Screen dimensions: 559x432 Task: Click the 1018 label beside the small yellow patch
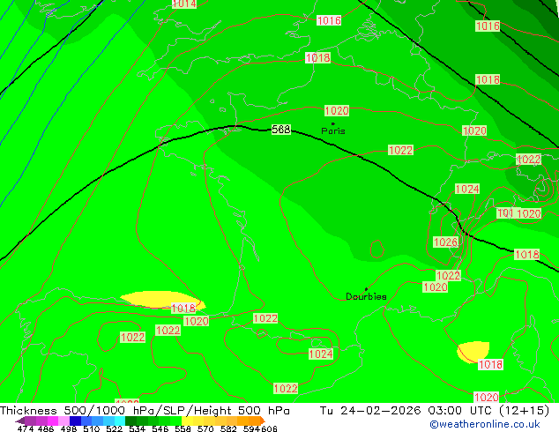click(x=490, y=365)
